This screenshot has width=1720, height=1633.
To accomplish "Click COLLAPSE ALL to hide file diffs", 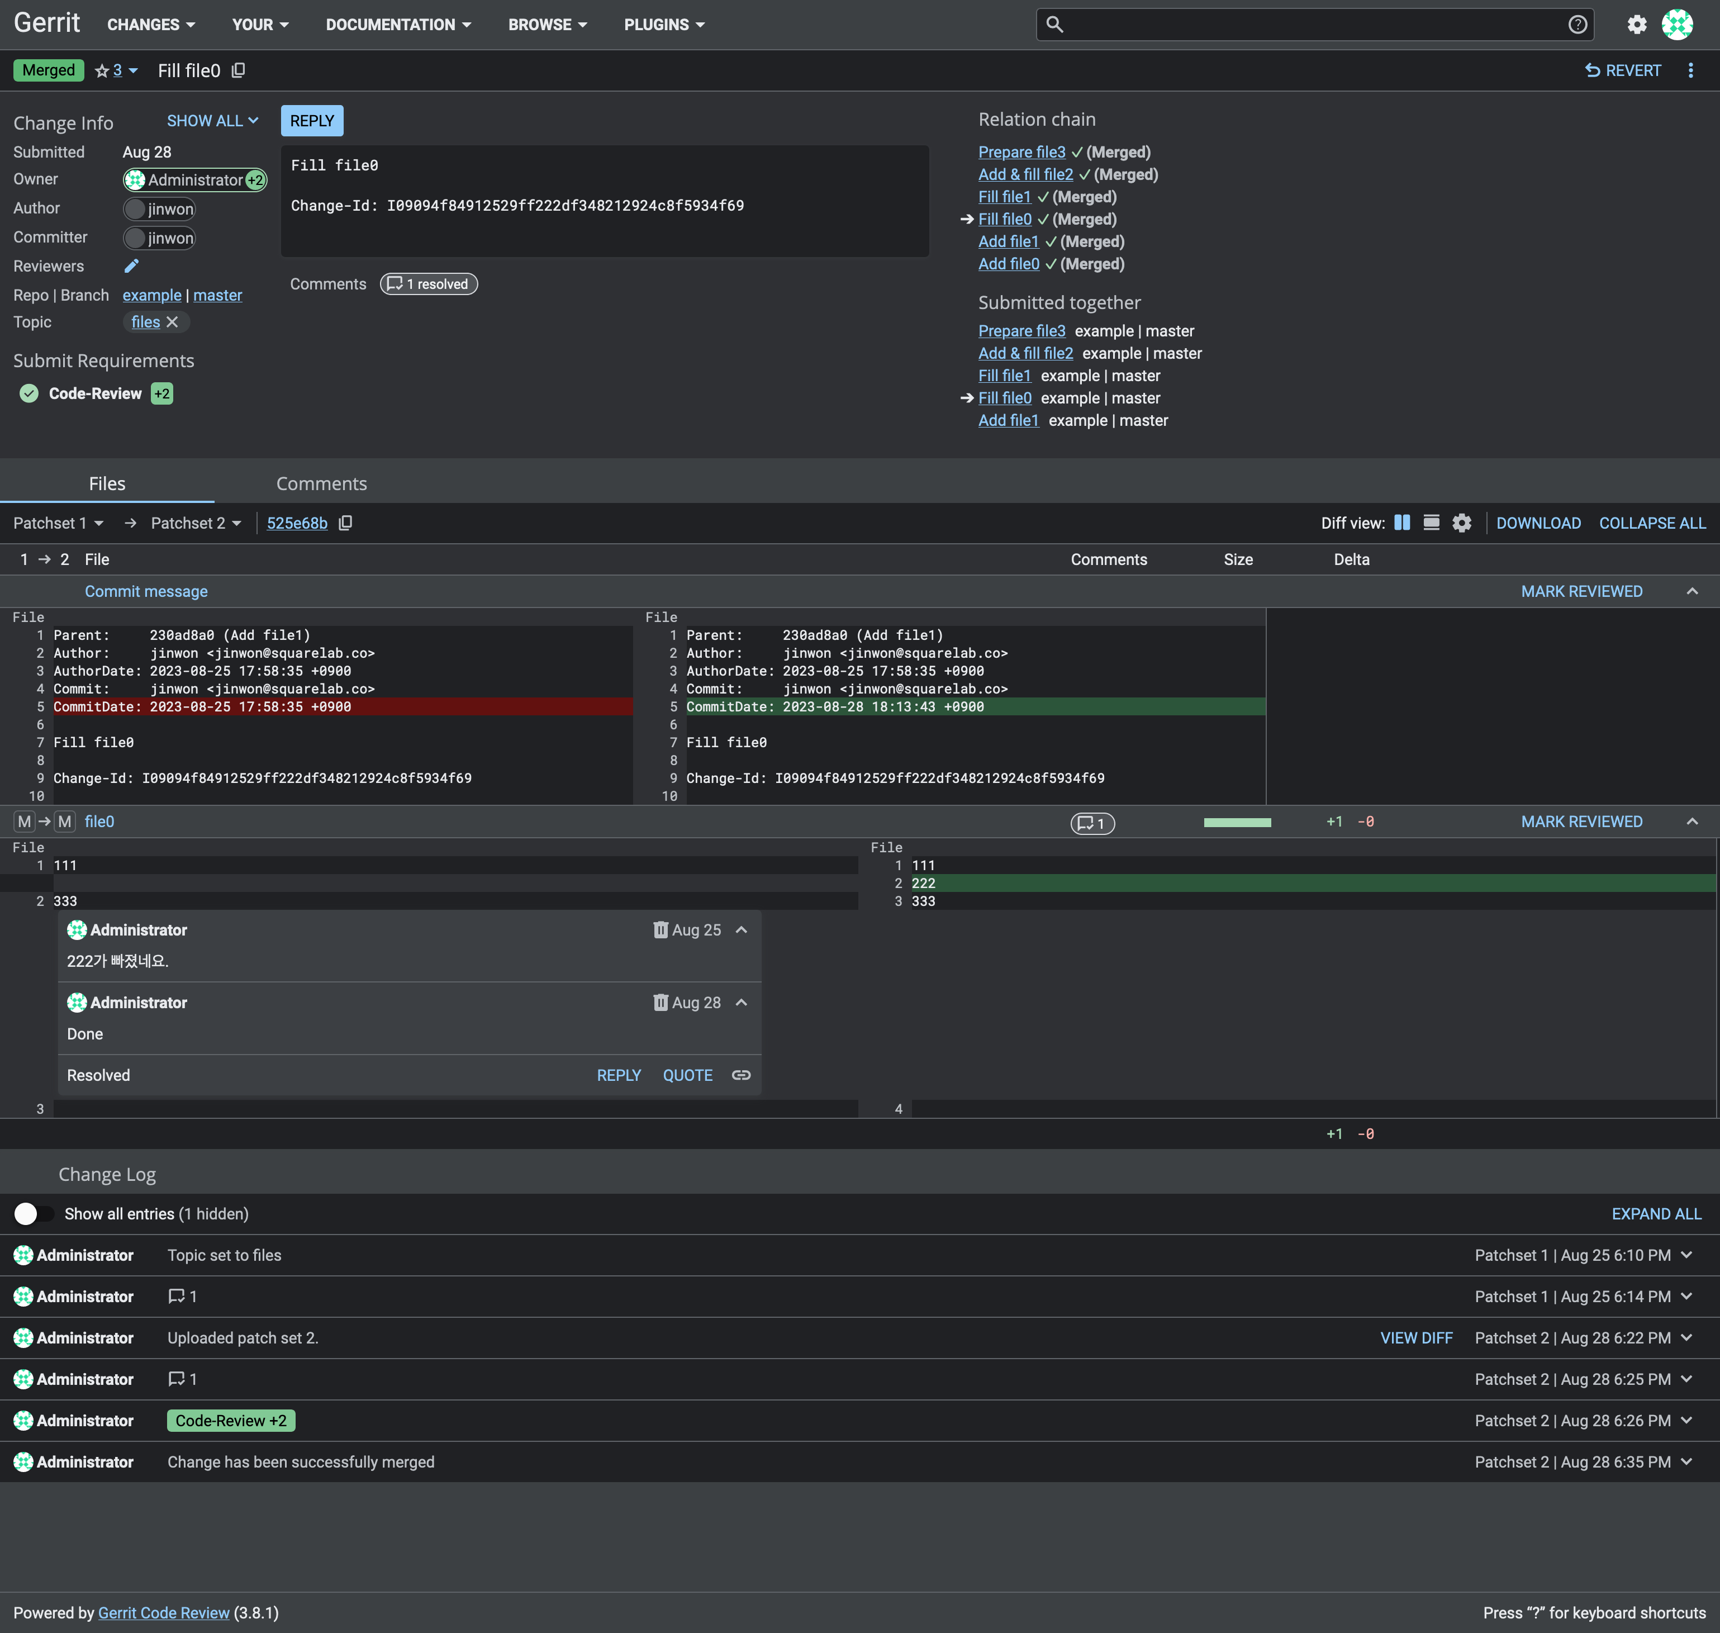I will (1652, 522).
